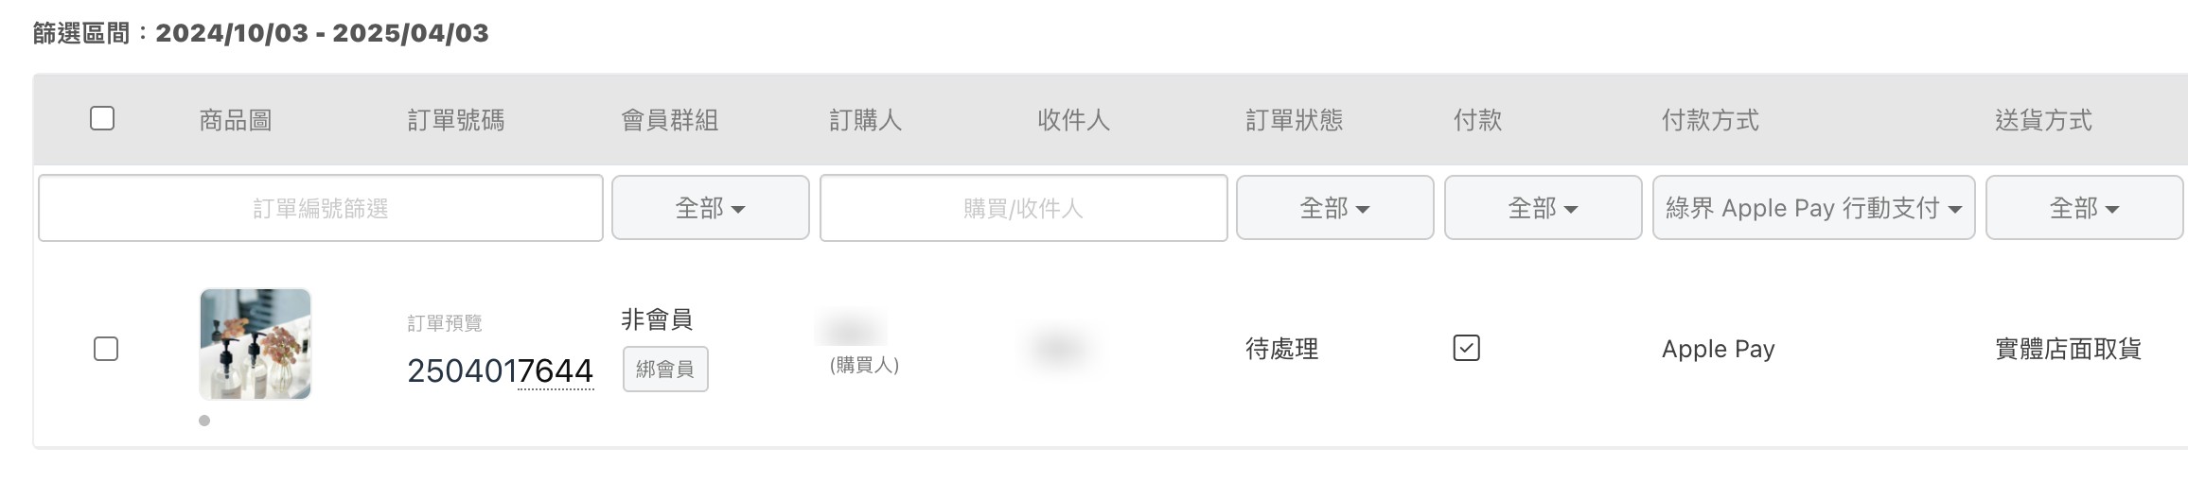Click the 訂單編號篩選 input field
Viewport: 2188px width, 482px height.
pyautogui.click(x=321, y=208)
